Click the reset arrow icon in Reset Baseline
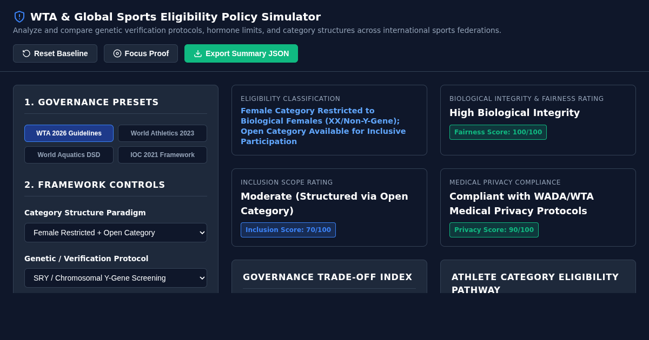Screen dimensions: 649x340 pyautogui.click(x=27, y=53)
